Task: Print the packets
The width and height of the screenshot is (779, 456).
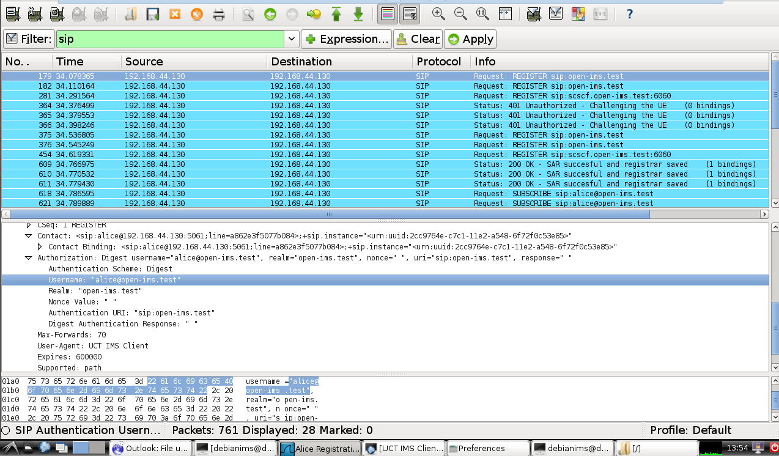Action: tap(218, 13)
